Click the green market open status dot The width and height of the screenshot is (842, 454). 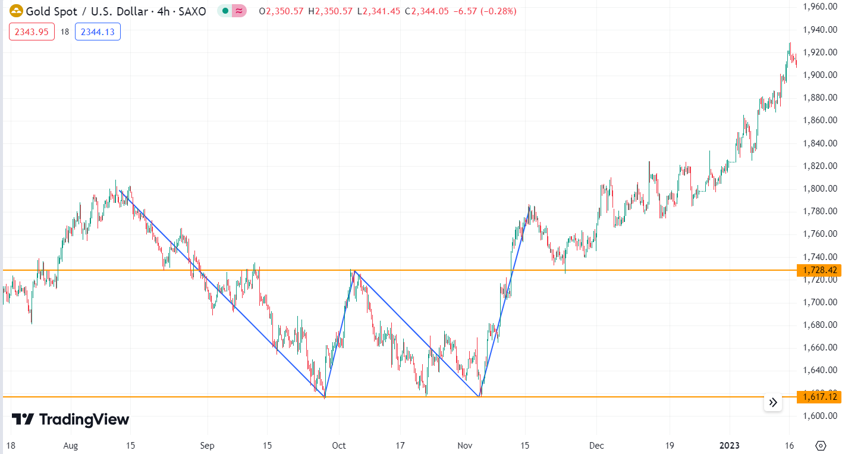[225, 11]
